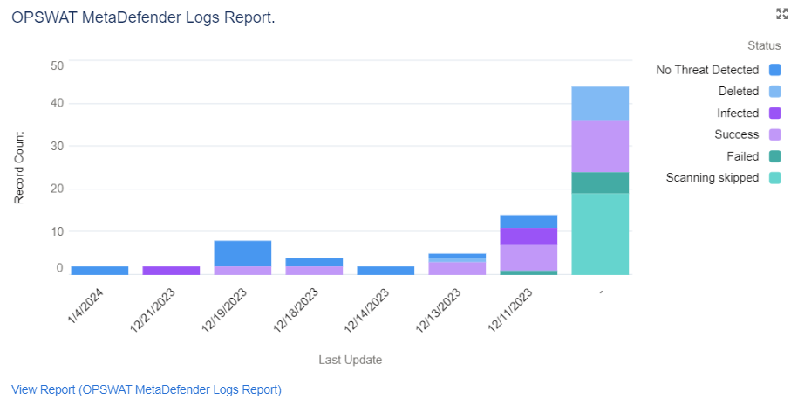Screen dimensions: 791x399
Task: Click the 12/19/2023 No Threat Detected bar segment
Action: click(x=242, y=253)
